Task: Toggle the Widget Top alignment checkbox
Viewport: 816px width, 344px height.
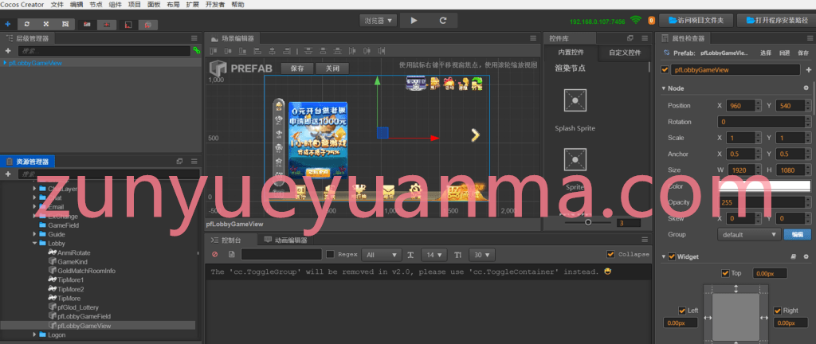Action: (x=725, y=273)
